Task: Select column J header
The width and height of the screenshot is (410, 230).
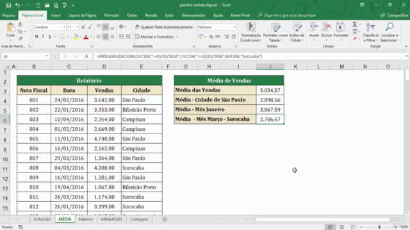Action: click(270, 66)
